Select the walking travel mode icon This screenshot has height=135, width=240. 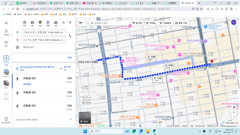point(48,22)
